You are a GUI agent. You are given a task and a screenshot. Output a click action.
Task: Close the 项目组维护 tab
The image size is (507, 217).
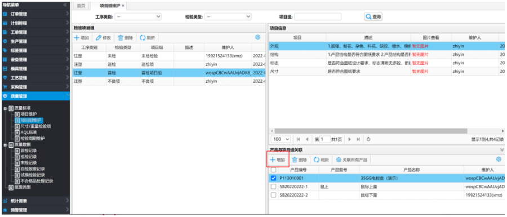pyautogui.click(x=123, y=6)
